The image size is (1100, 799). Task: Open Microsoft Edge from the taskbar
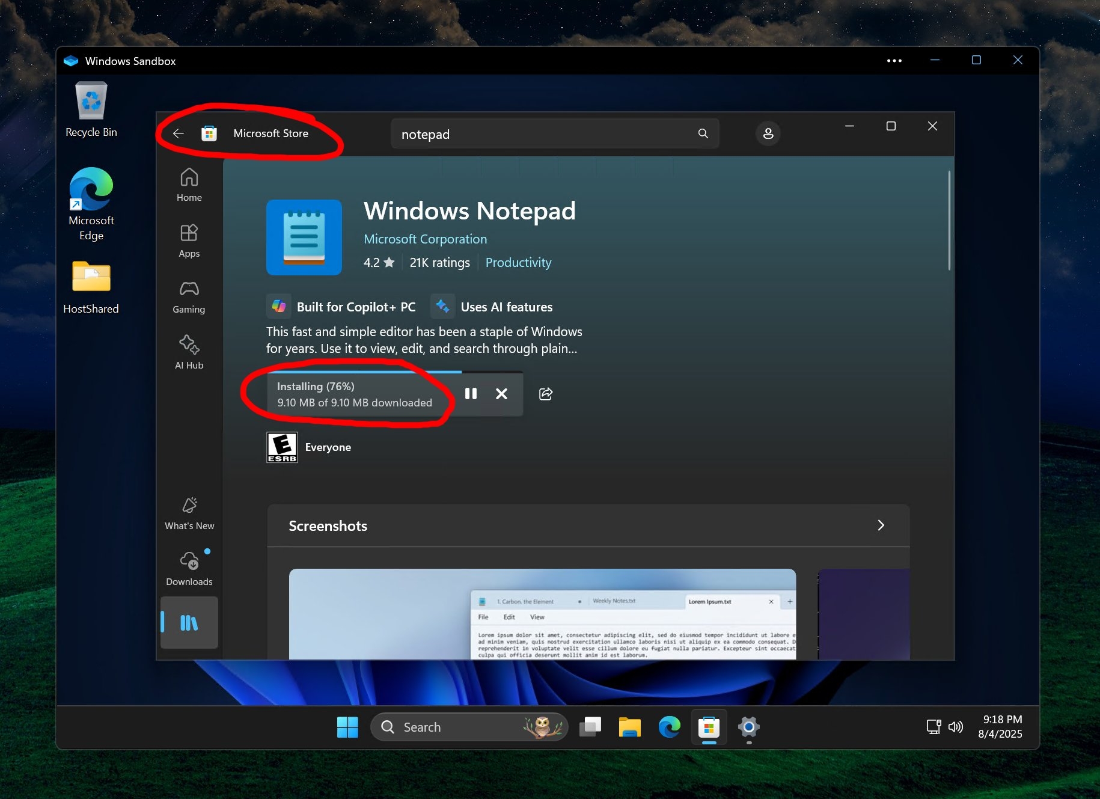pos(669,727)
